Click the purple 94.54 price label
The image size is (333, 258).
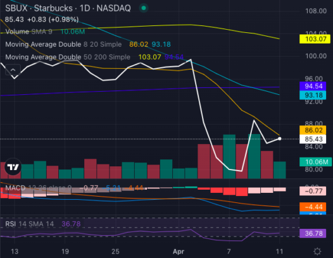coord(313,86)
